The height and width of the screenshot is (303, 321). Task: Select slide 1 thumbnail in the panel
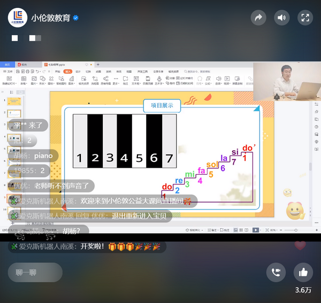14,101
